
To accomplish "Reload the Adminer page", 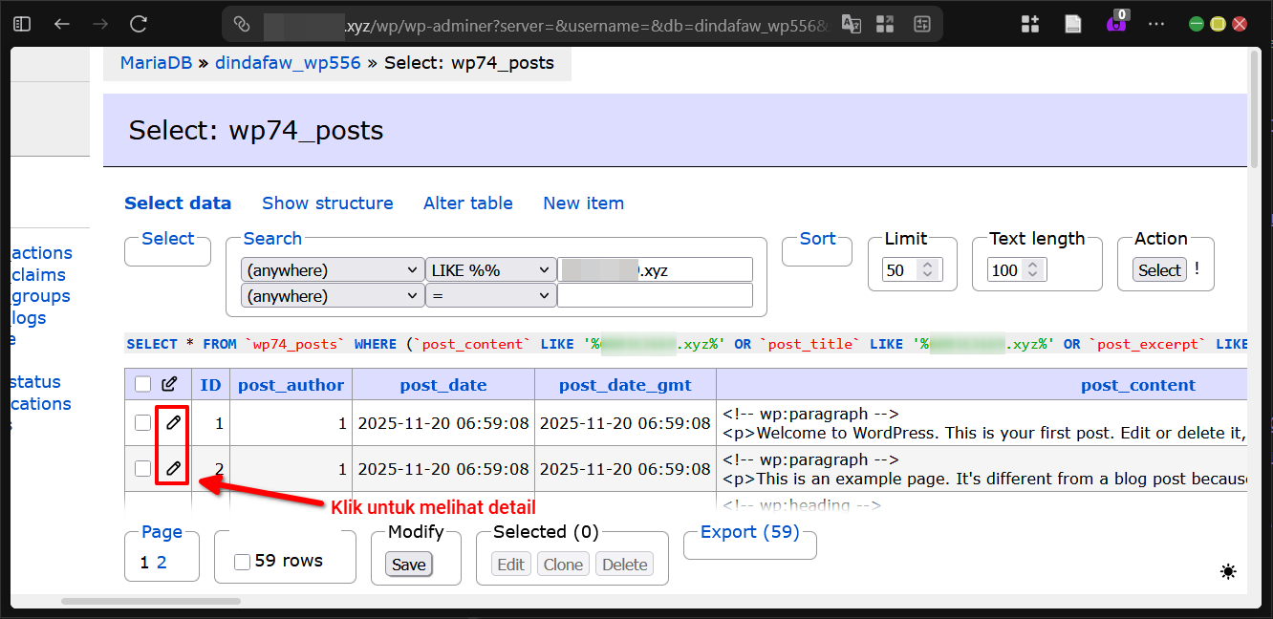I will point(138,23).
